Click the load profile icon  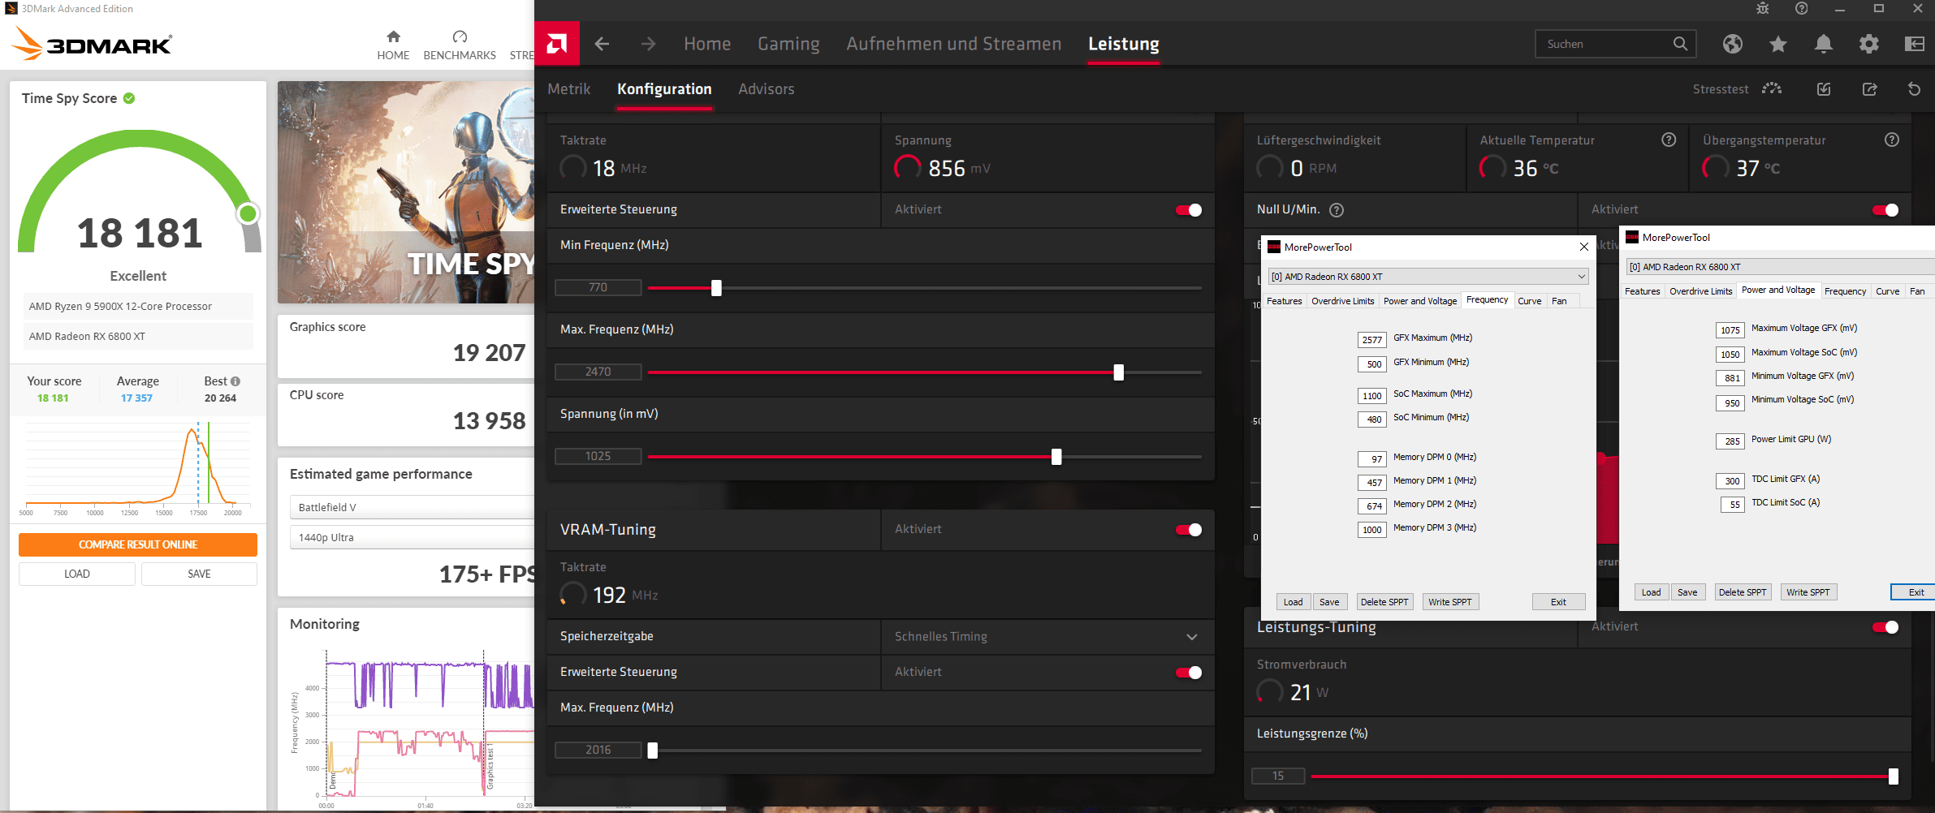(x=1824, y=88)
